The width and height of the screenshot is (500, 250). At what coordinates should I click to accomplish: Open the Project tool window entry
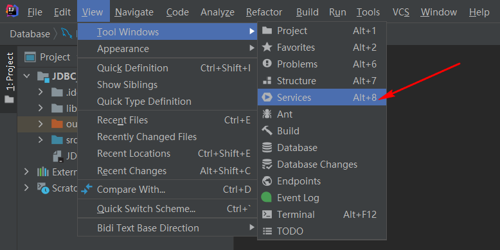pos(322,31)
